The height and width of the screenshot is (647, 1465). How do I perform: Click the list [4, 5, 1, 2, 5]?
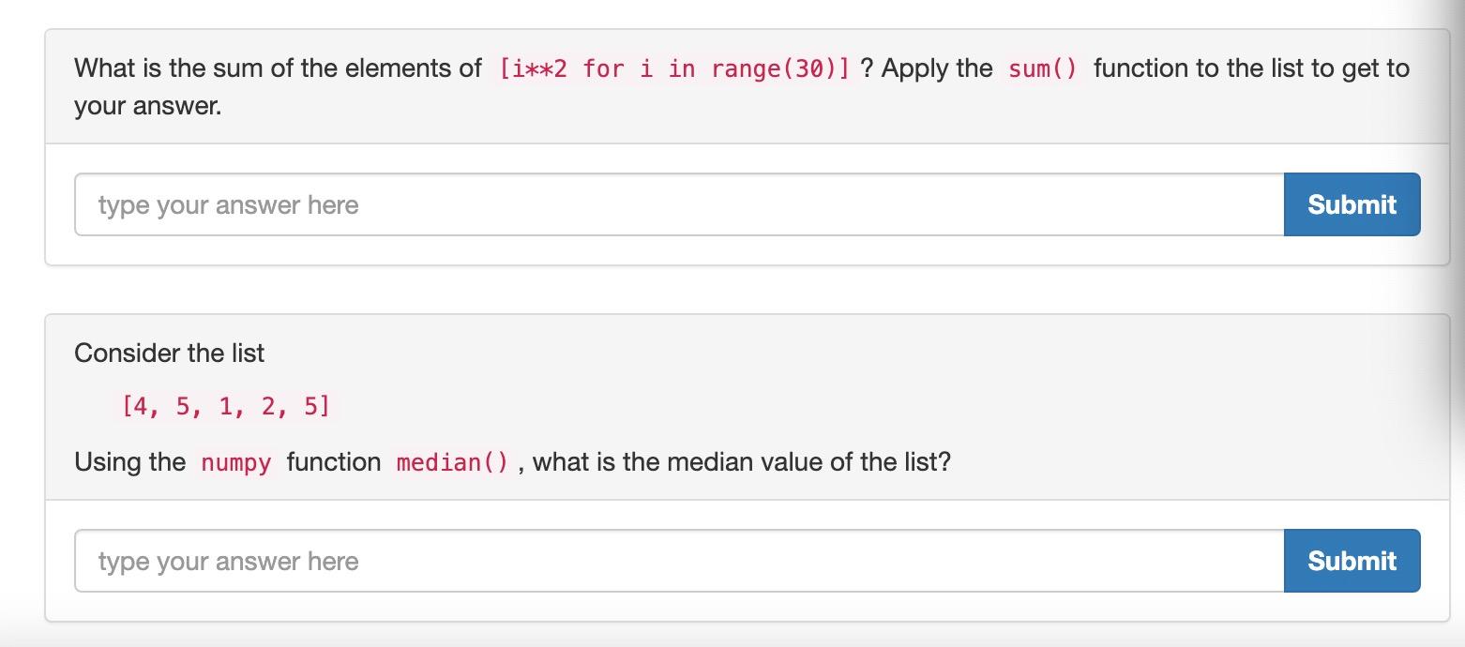pyautogui.click(x=225, y=406)
